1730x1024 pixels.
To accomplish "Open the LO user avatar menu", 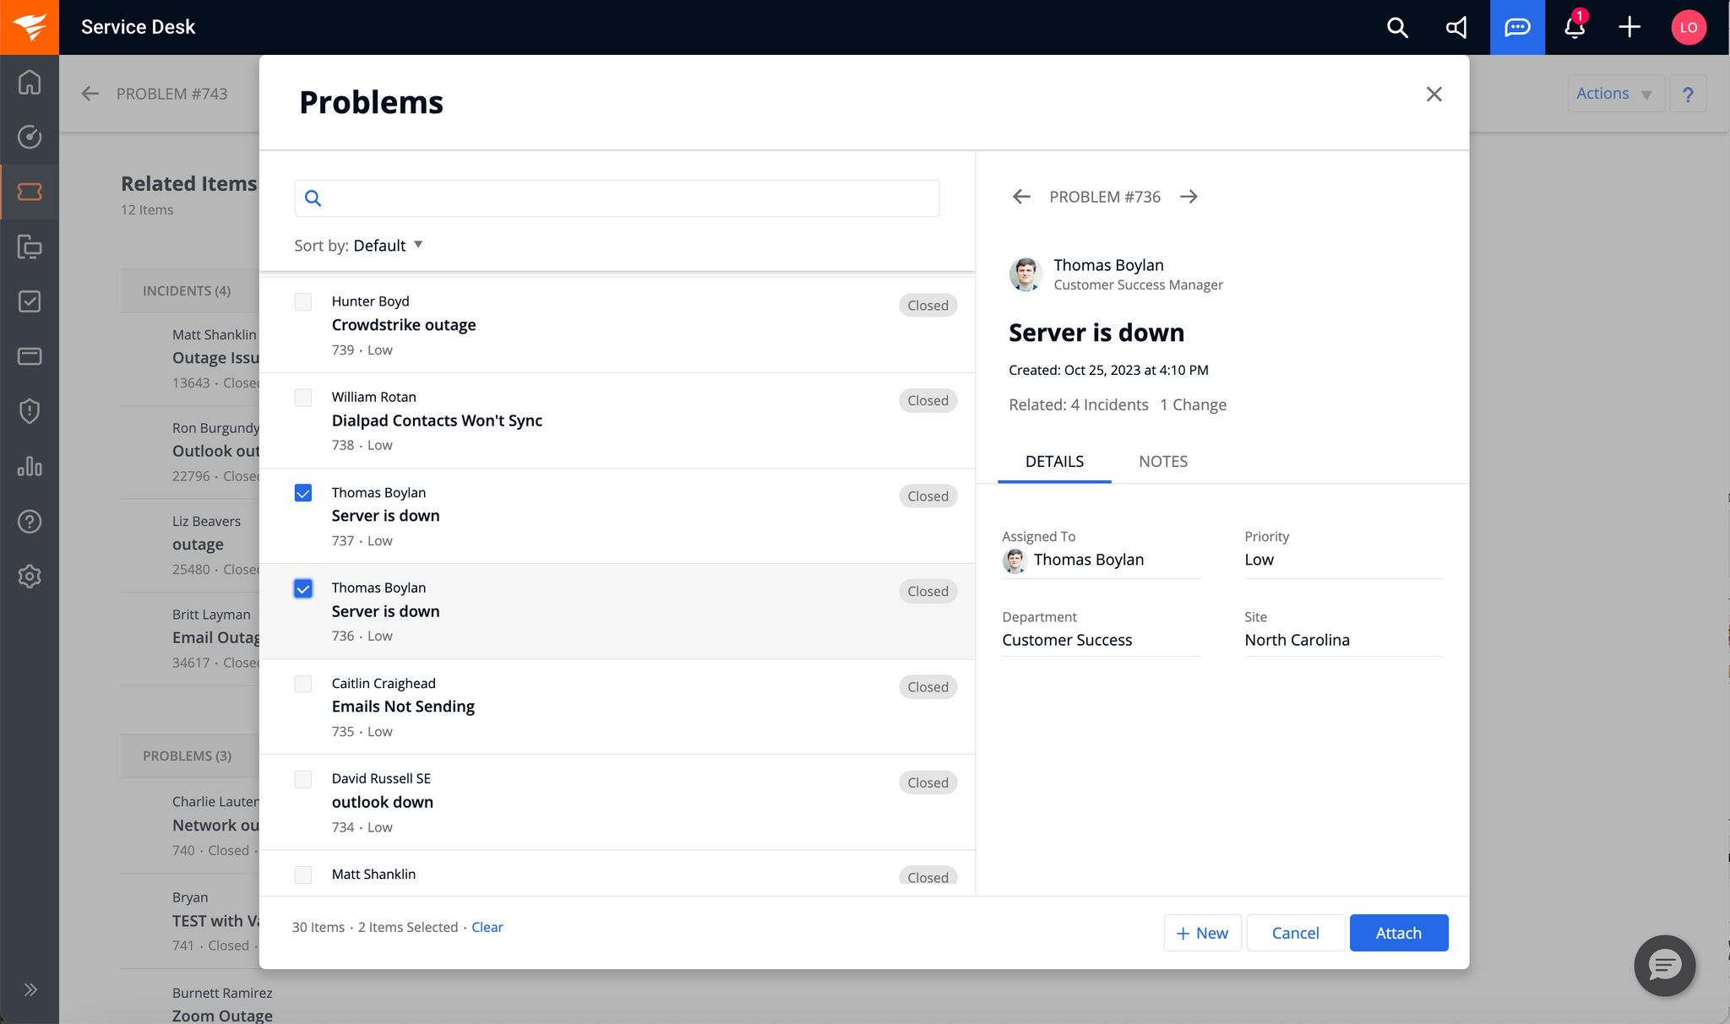I will tap(1688, 27).
